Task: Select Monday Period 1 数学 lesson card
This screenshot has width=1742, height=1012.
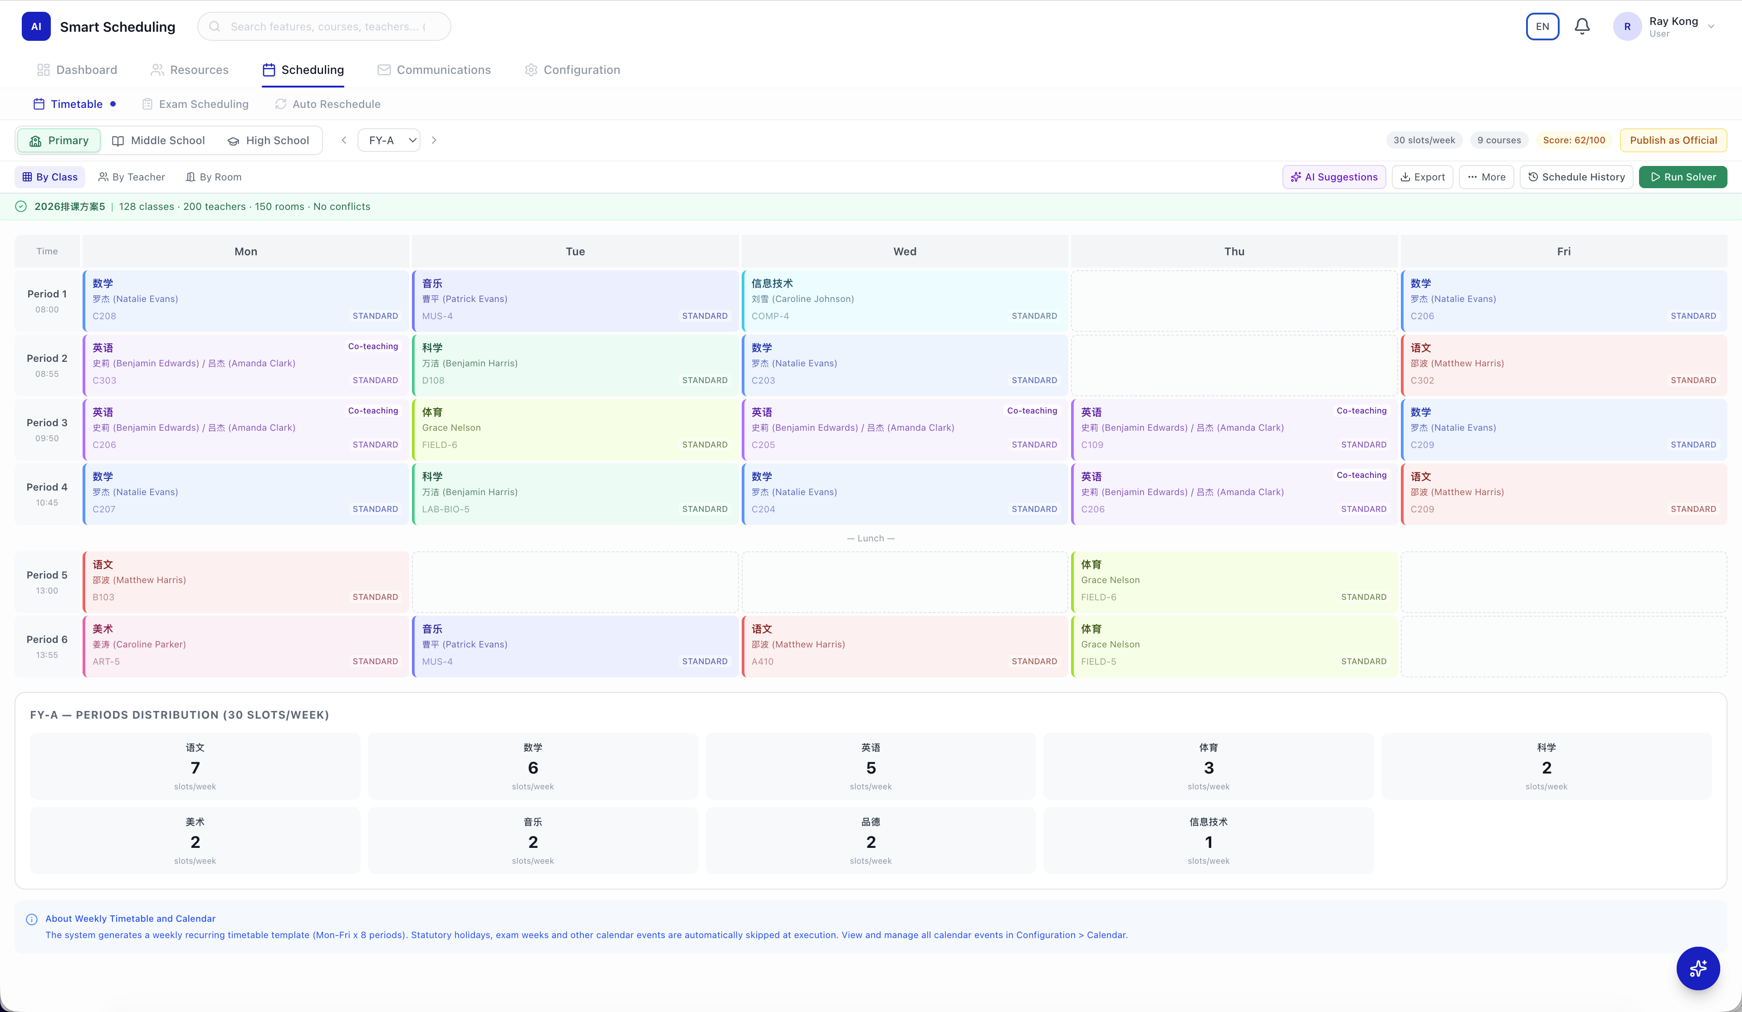Action: [245, 300]
